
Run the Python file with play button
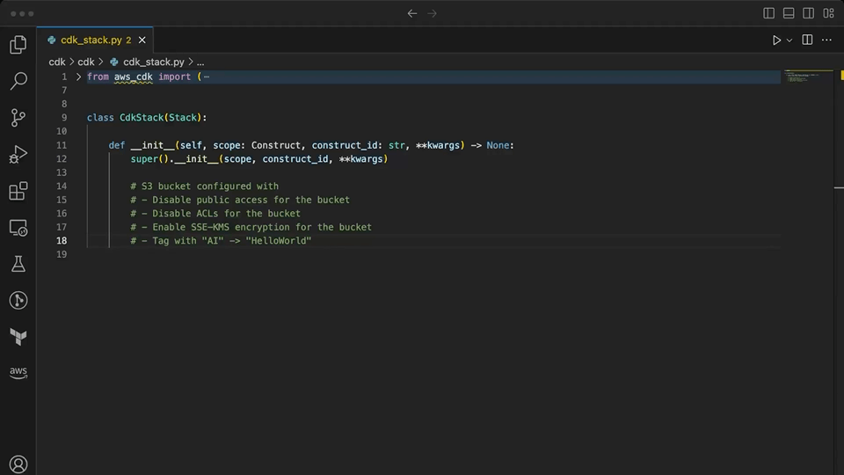pos(776,40)
